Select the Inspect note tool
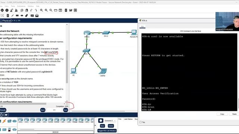239x134 pixels. pyautogui.click(x=8, y=16)
